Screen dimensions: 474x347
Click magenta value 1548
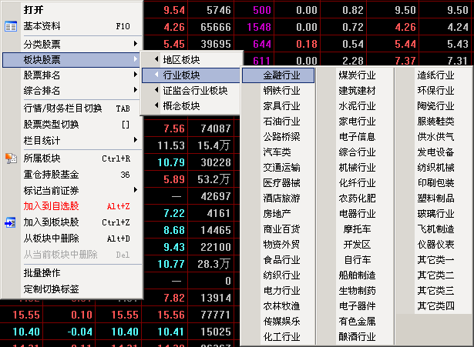pyautogui.click(x=259, y=27)
